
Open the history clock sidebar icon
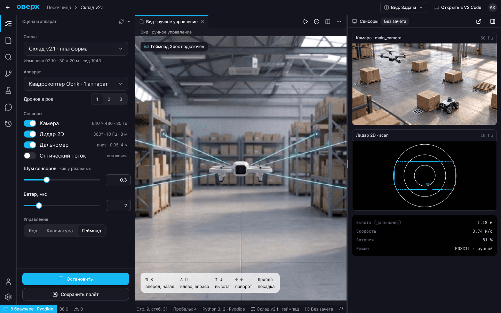point(8,124)
